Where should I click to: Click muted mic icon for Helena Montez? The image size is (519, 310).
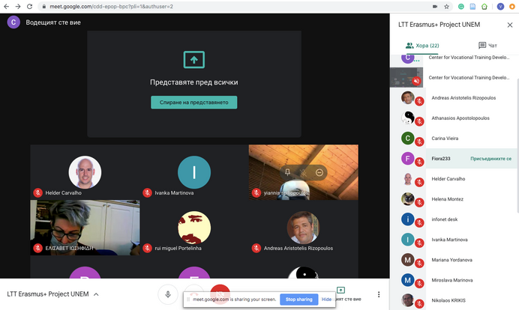click(x=419, y=203)
